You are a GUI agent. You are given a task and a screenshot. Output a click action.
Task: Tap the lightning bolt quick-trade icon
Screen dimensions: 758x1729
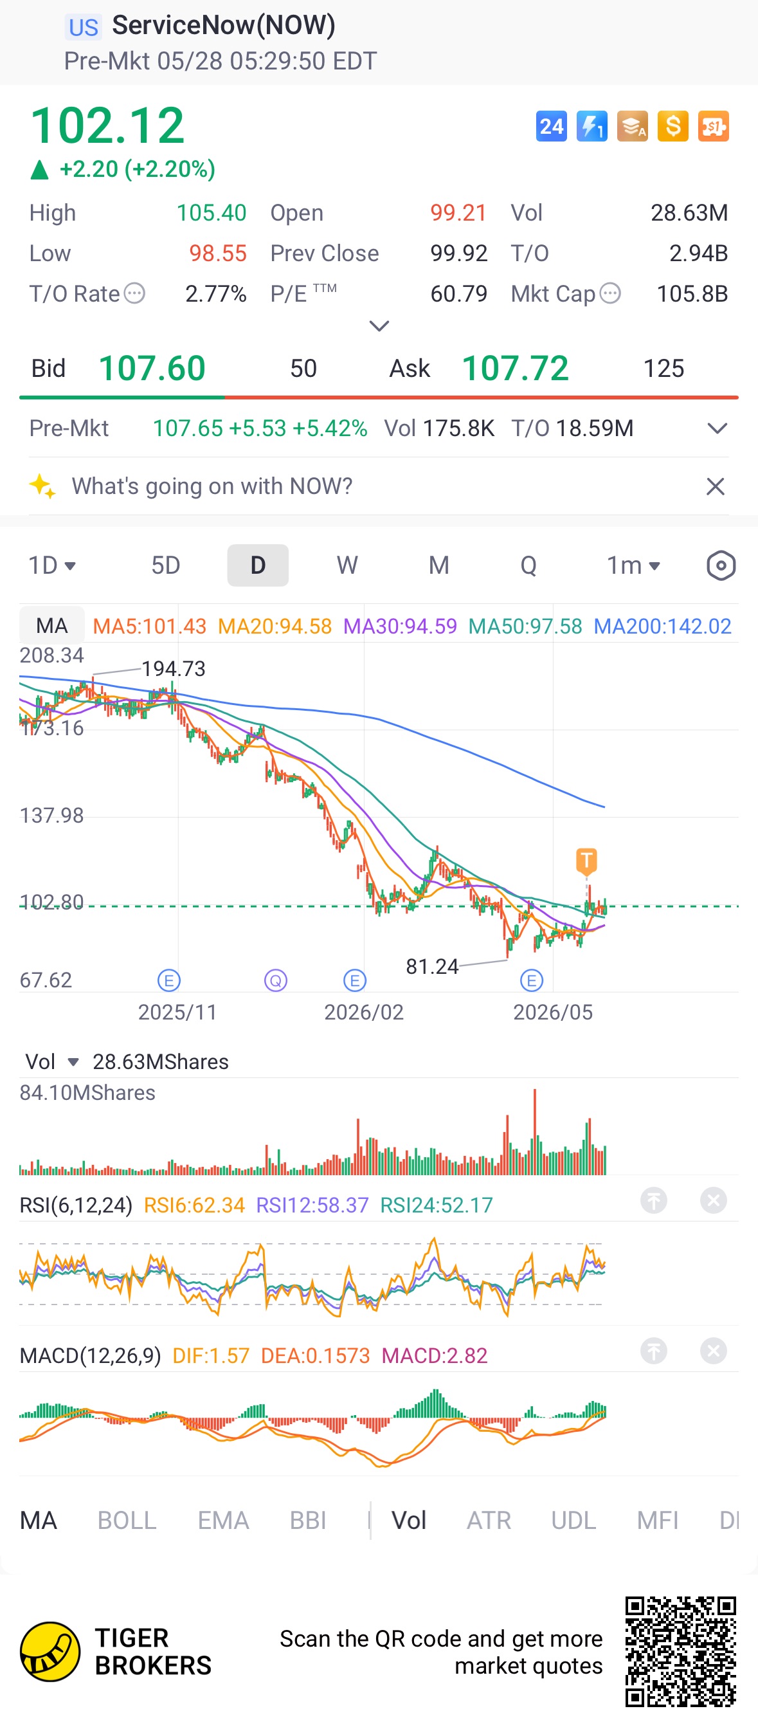pos(591,126)
